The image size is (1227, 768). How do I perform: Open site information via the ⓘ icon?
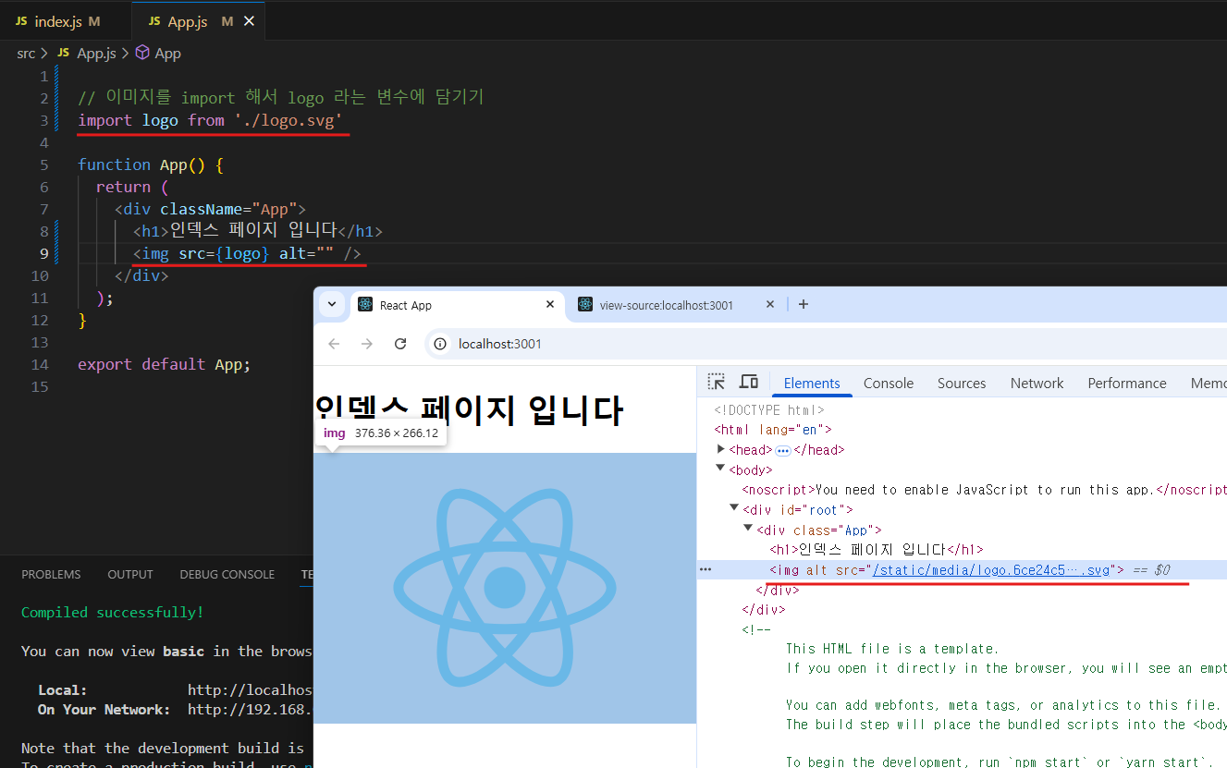(x=439, y=343)
